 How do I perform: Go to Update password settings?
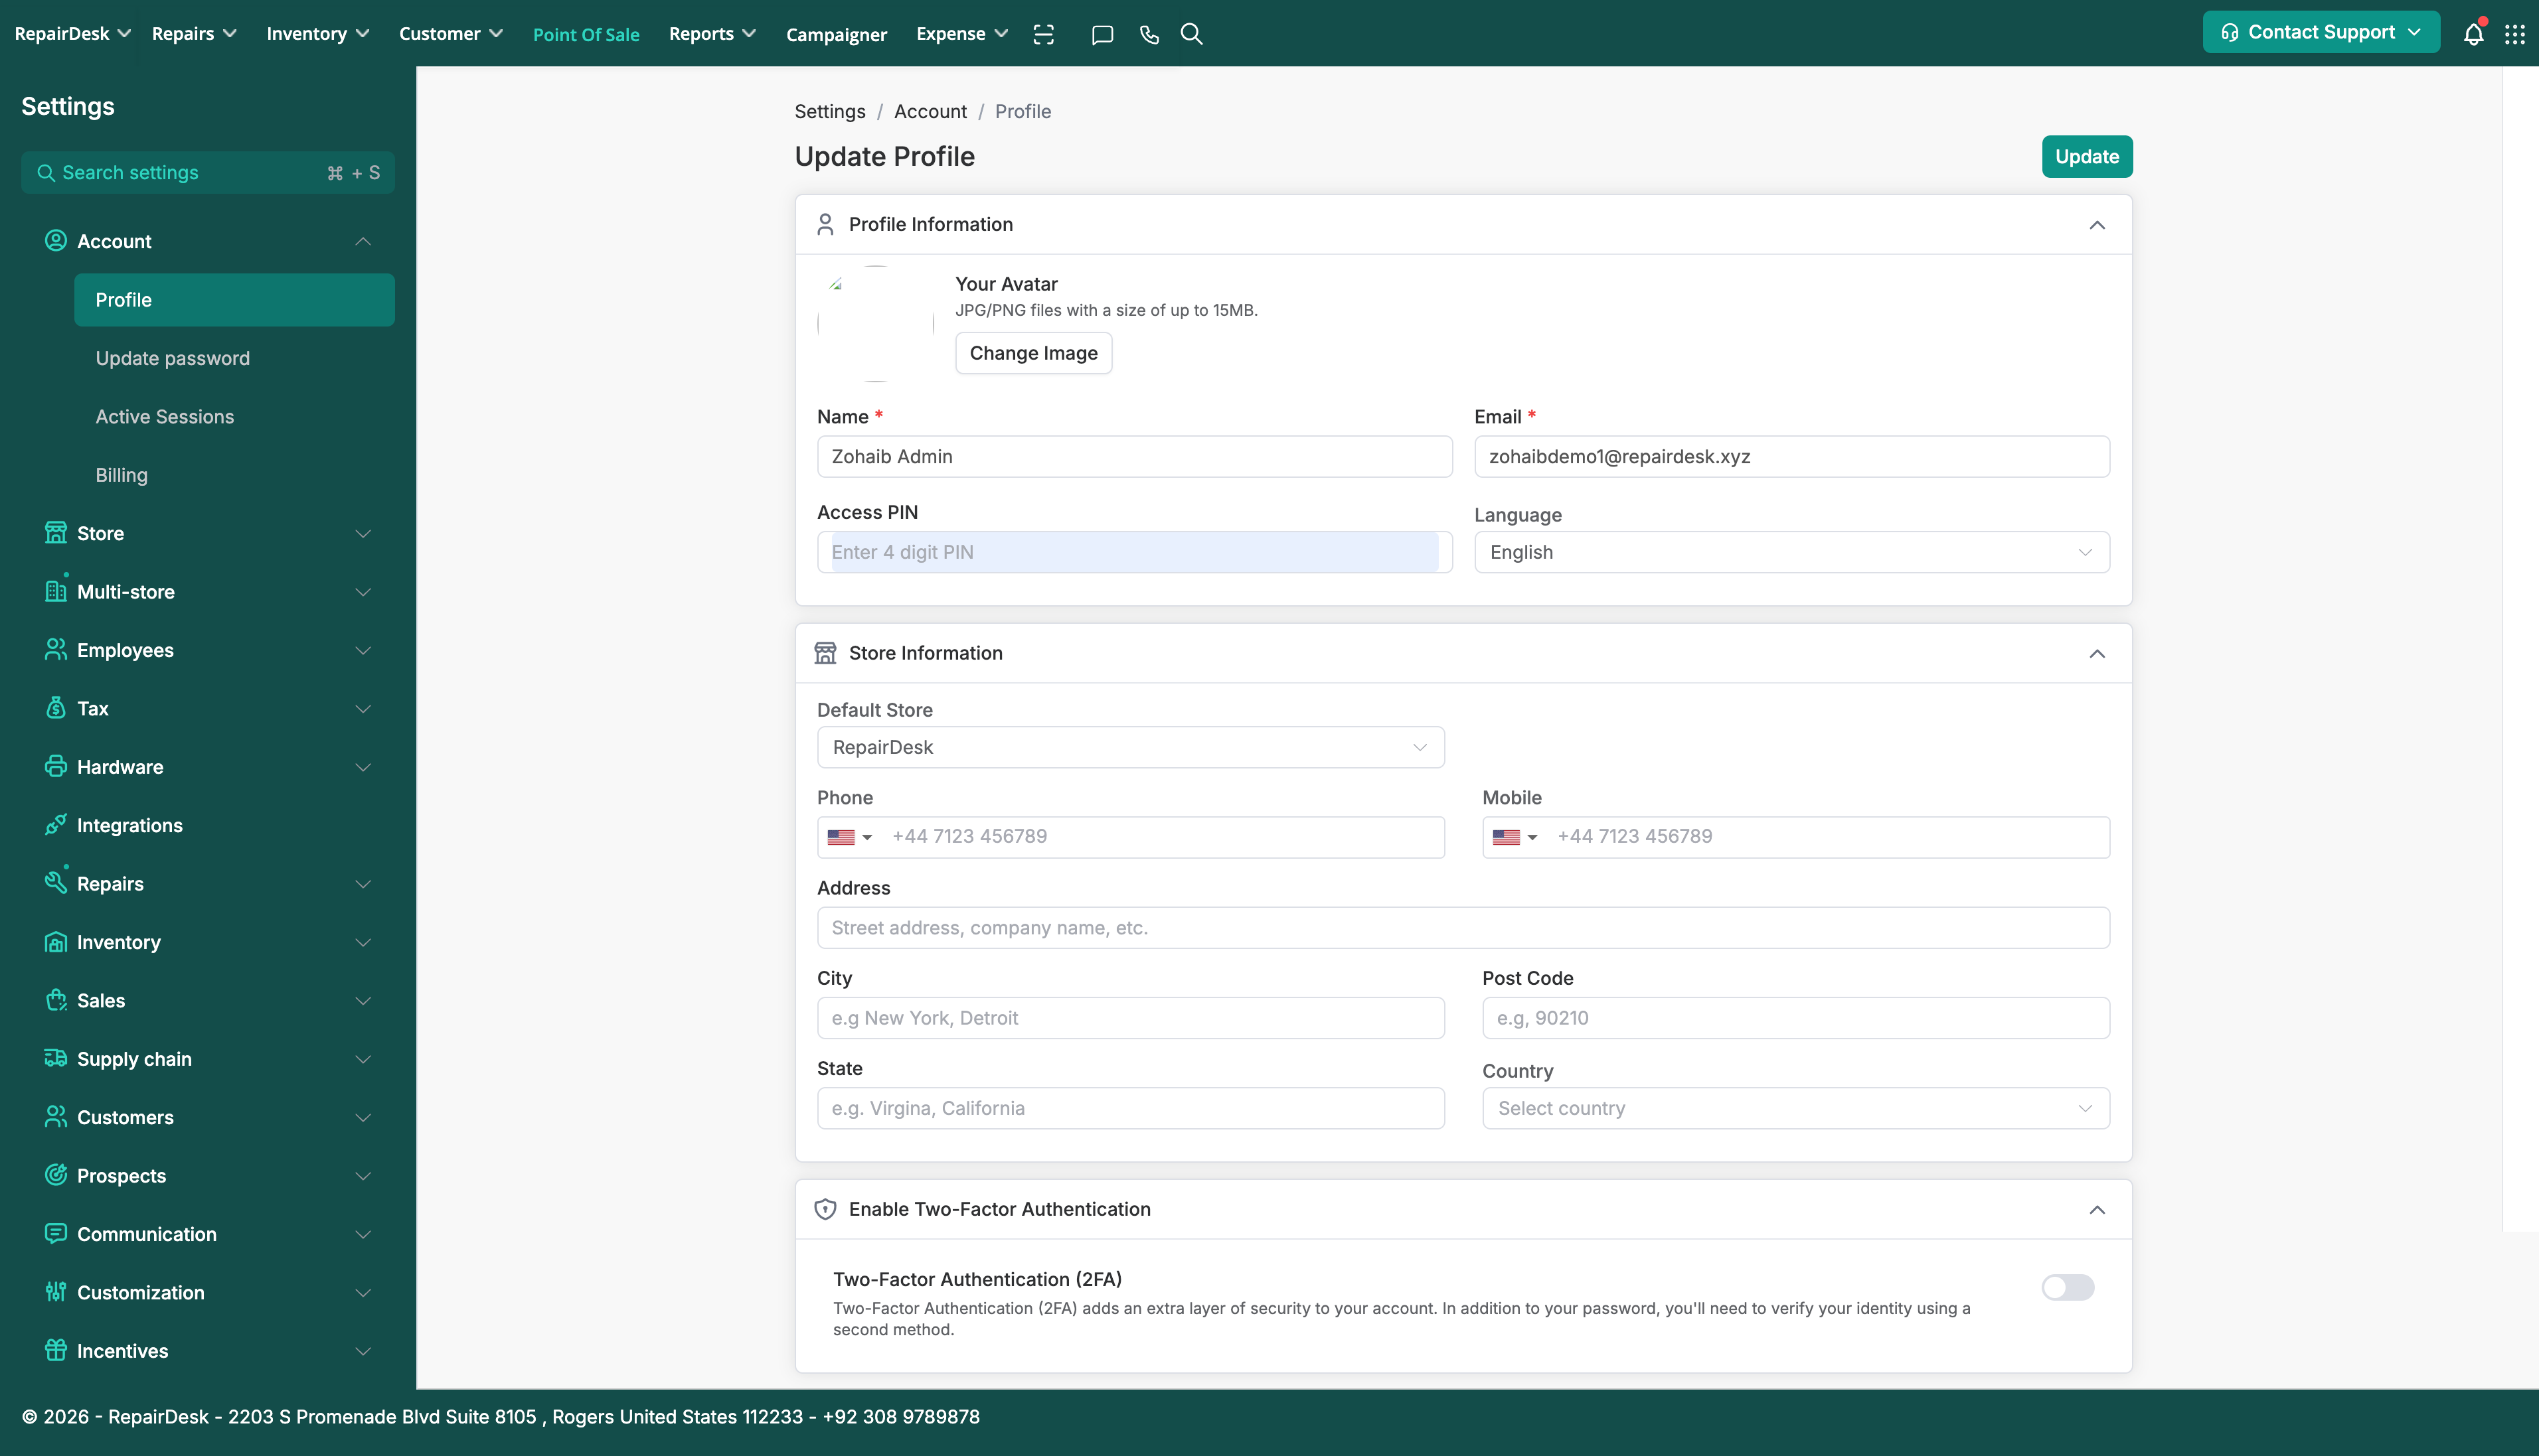coord(172,358)
